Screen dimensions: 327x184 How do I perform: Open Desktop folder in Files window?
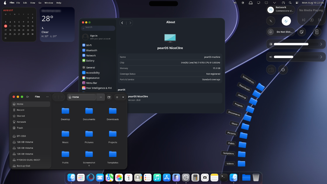pos(65,114)
